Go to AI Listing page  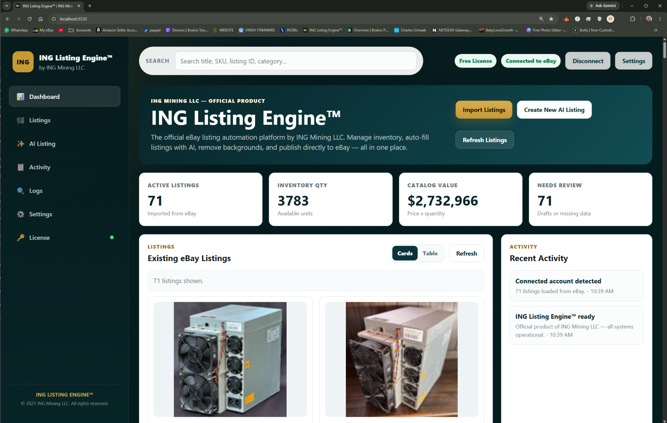point(64,144)
